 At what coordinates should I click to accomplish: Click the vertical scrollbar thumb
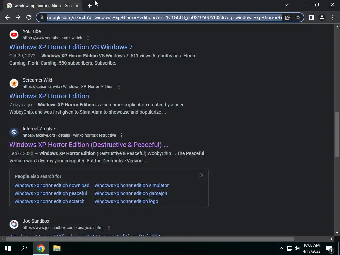tap(337, 134)
